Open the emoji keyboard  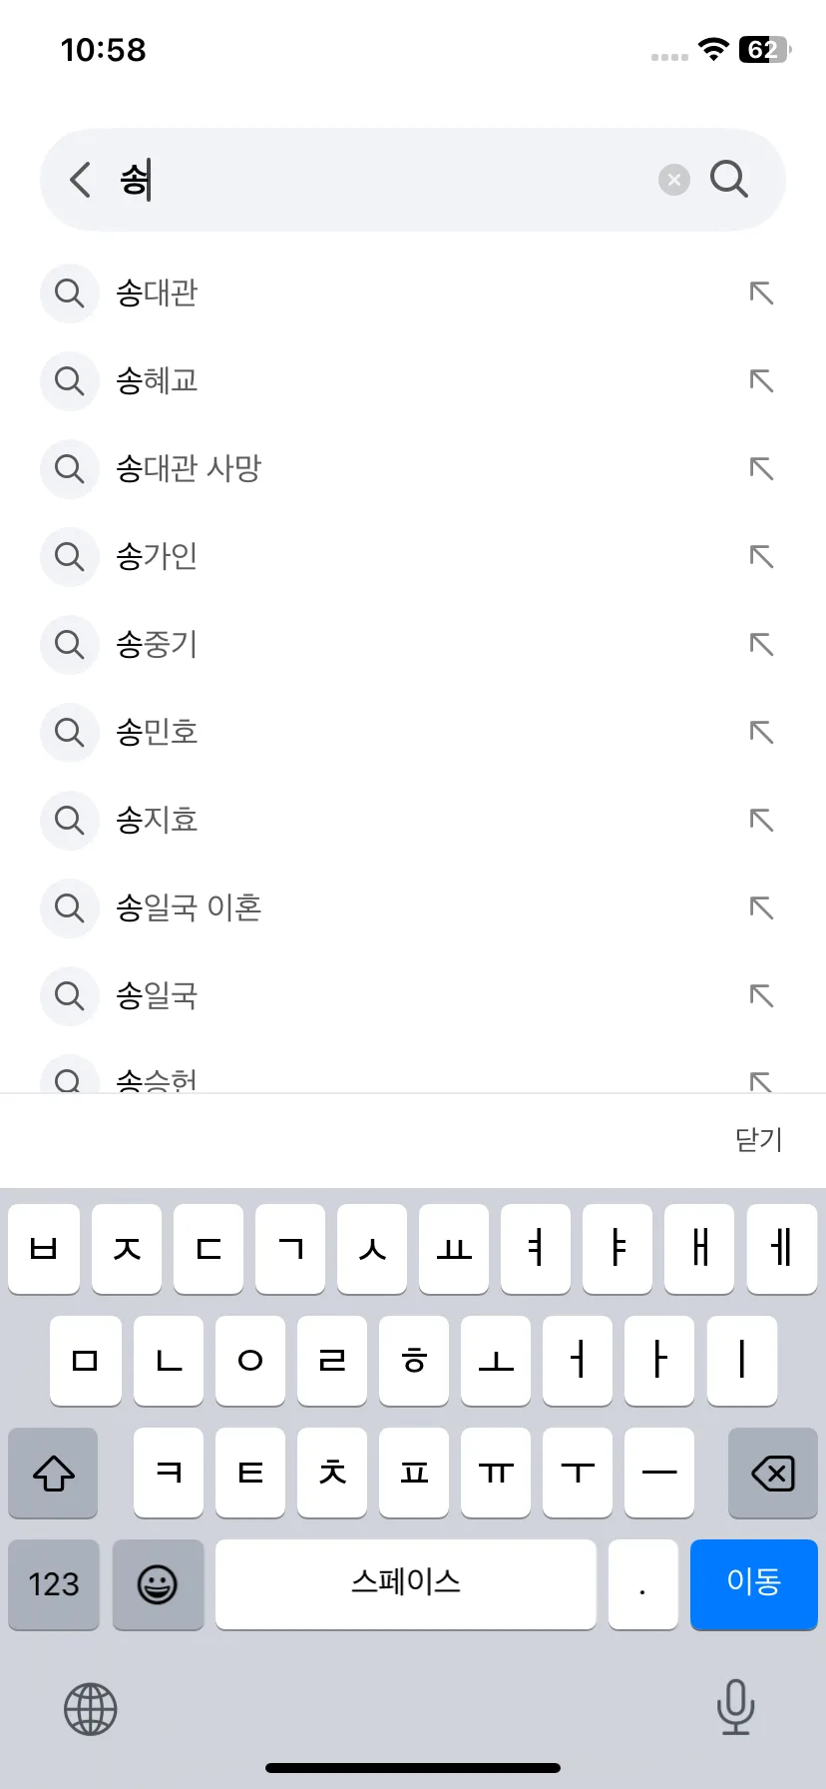pyautogui.click(x=158, y=1584)
